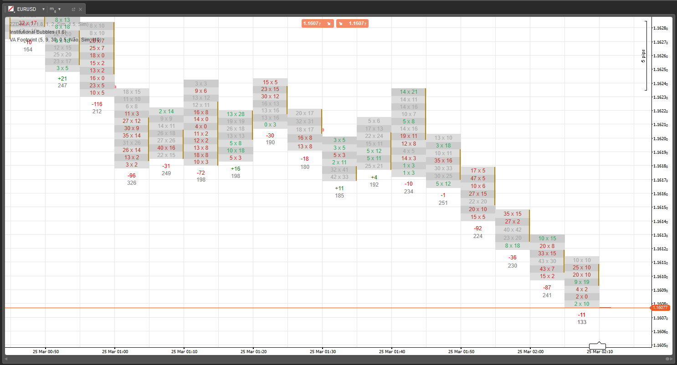Screen dimensions: 677x365
Task: Click the pink bubble marker near 01:00
Action: [x=115, y=86]
